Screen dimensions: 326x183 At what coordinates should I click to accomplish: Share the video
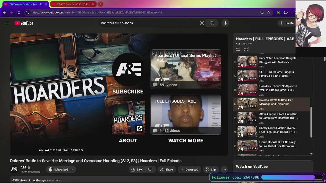[167, 170]
